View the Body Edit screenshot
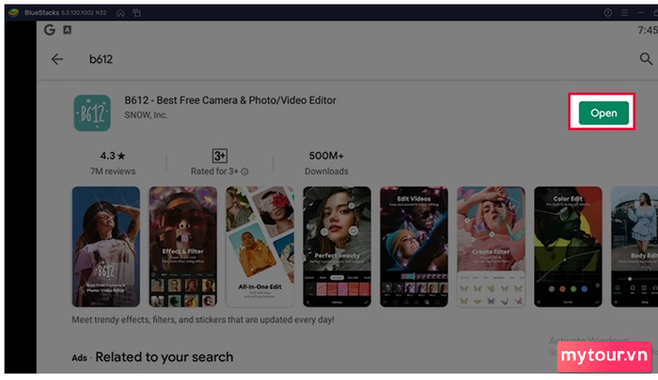This screenshot has height=380, width=658. point(634,247)
